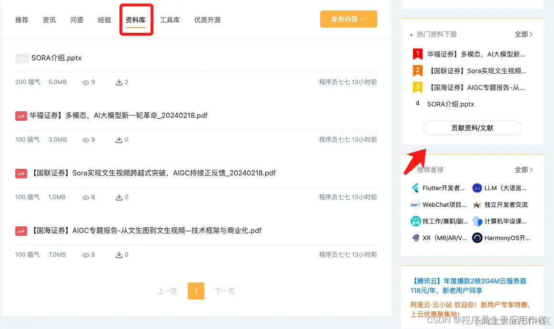Viewport: 554px width, 329px height.
Task: Open the 找工作/兼职/副 planet link
Action: click(x=445, y=222)
